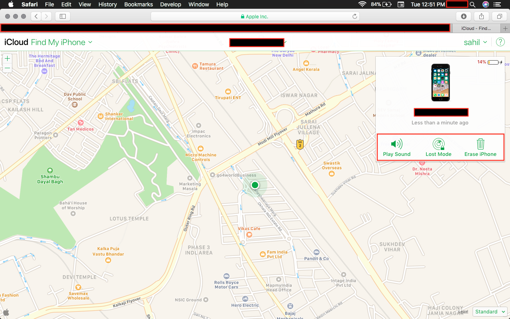This screenshot has width=510, height=319.
Task: Click the Kalka Puja Vastu Bhandar marker
Action: pyautogui.click(x=108, y=260)
